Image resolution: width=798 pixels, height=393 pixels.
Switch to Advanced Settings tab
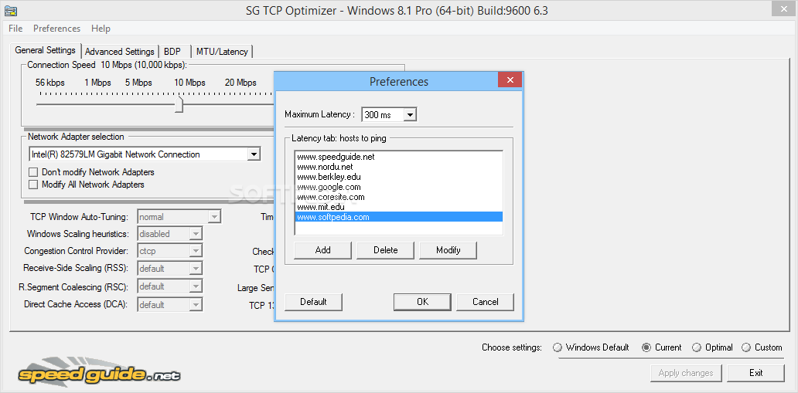coord(120,52)
